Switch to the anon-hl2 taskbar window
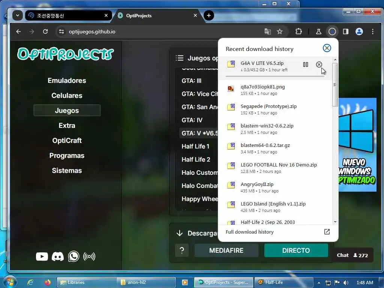This screenshot has width=384, height=288. tap(146, 282)
